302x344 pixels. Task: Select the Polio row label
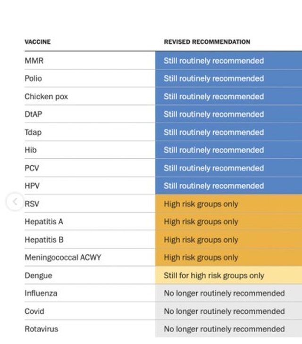33,79
